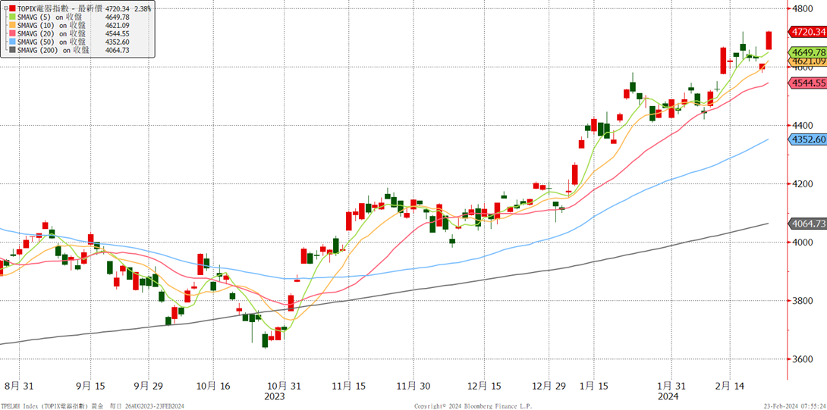Screen dimensions: 827x410
Task: Click the 2023 year label on time axis
Action: (275, 396)
